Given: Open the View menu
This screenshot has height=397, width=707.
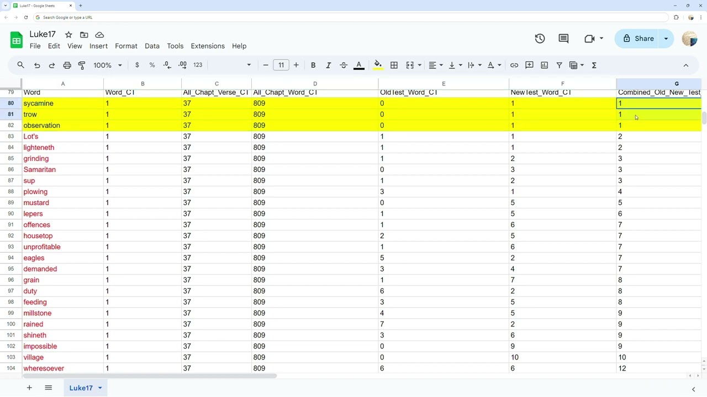Looking at the screenshot, I should [x=75, y=46].
